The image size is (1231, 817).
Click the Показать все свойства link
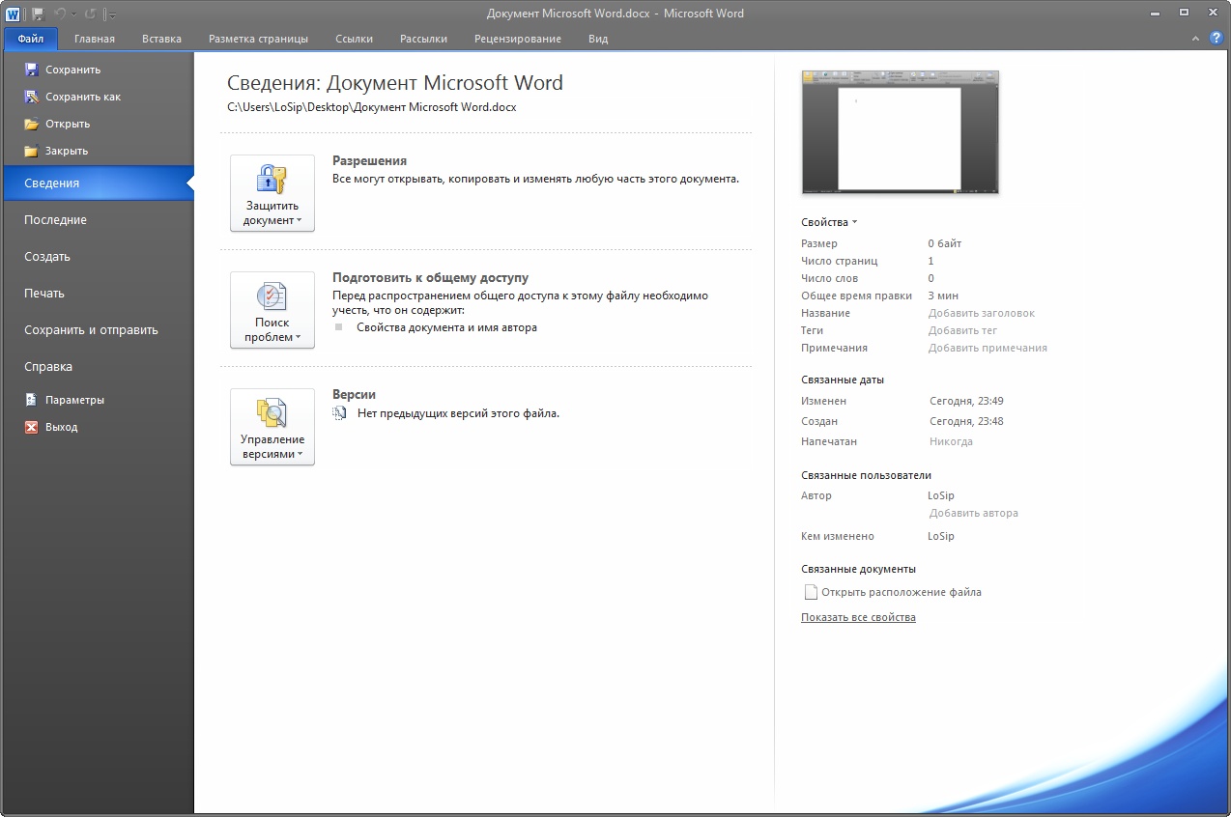[858, 617]
